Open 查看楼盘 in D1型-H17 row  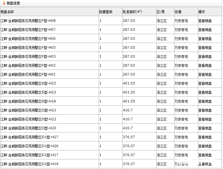pos(205,155)
